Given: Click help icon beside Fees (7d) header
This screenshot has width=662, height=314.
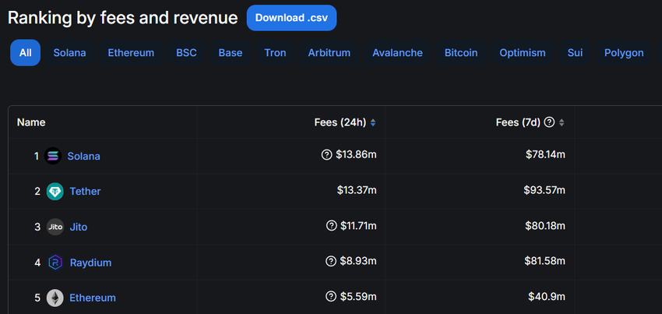Looking at the screenshot, I should tap(549, 122).
